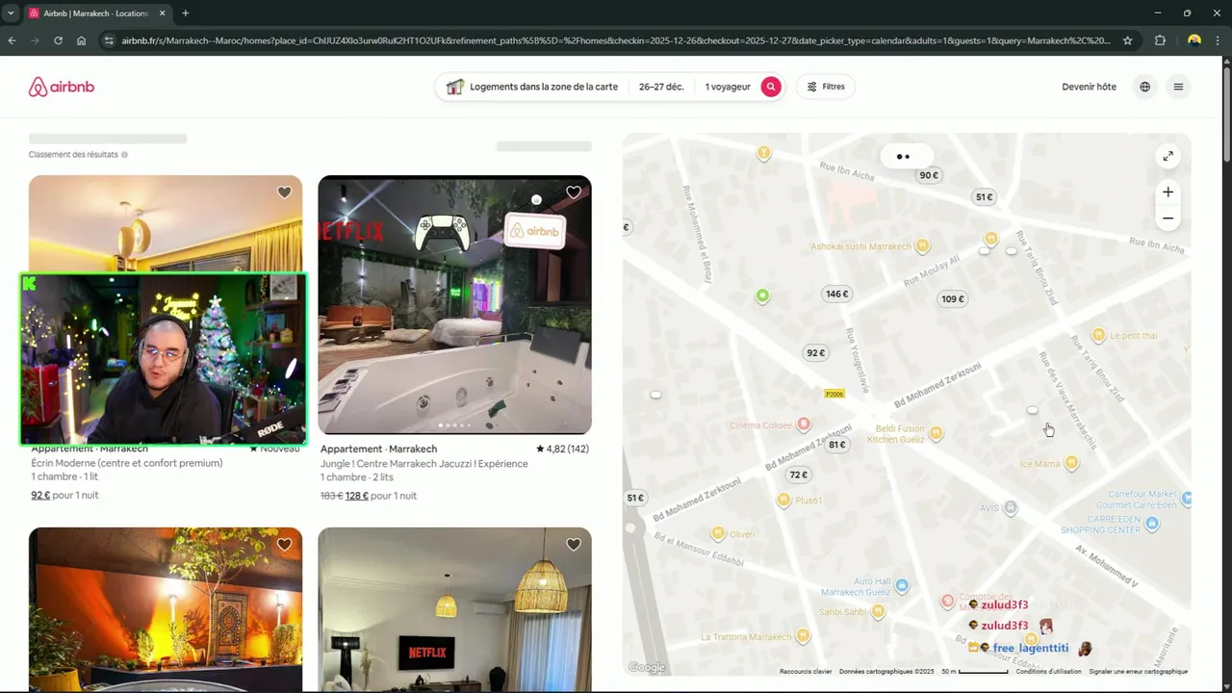Viewport: 1232px width, 693px height.
Task: Select the 90 € map price pin
Action: point(929,175)
